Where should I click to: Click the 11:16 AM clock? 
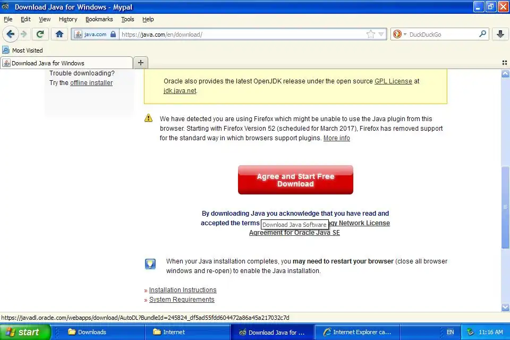click(x=490, y=332)
